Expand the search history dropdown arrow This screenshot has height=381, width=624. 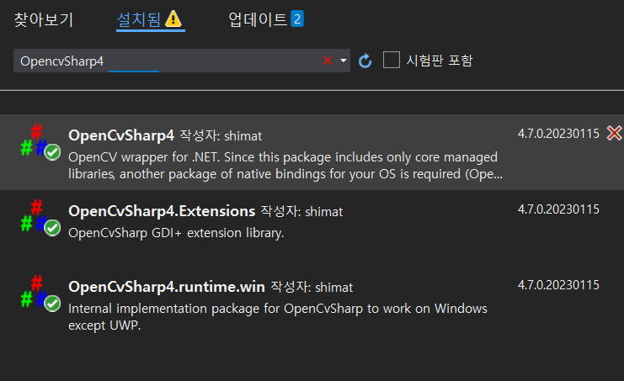click(x=344, y=61)
